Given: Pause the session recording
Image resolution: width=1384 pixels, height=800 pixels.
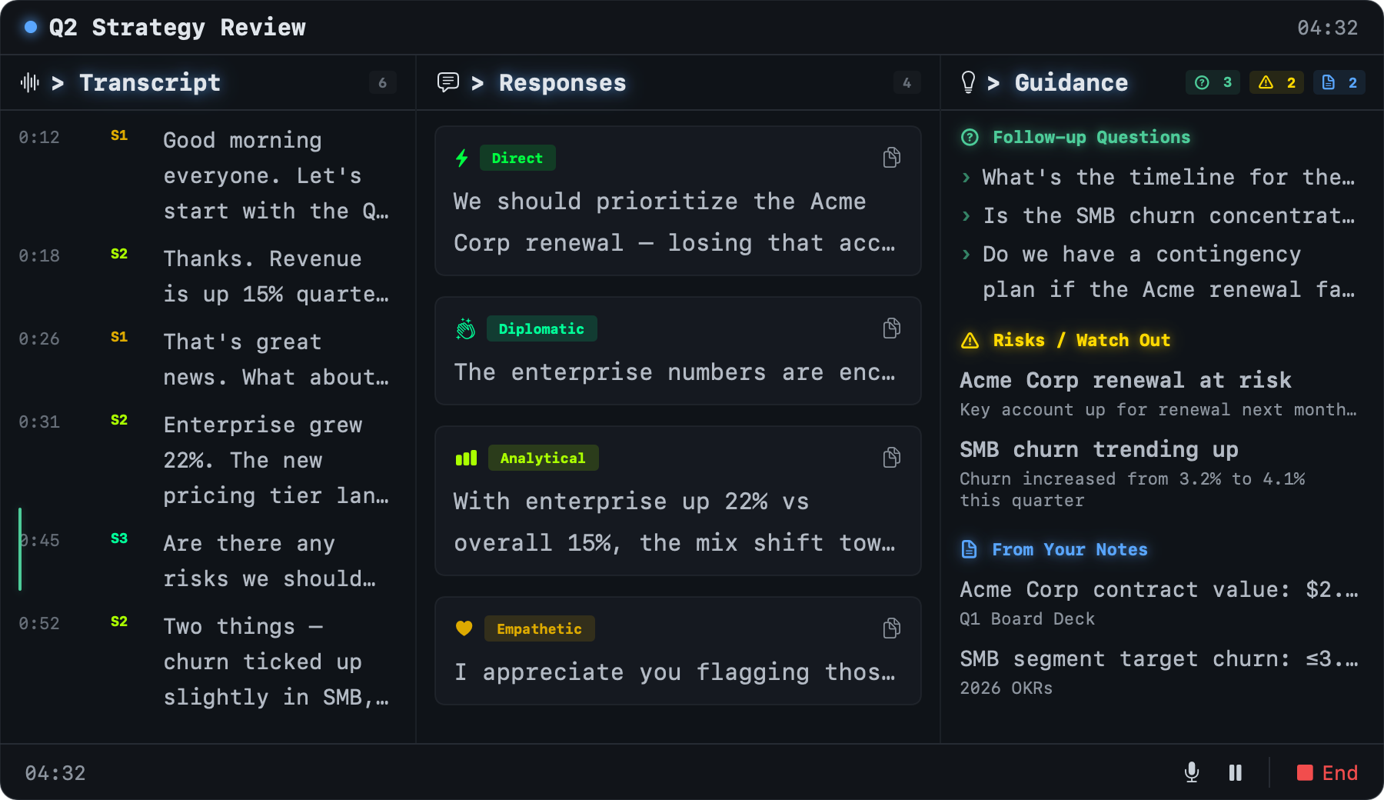Looking at the screenshot, I should (x=1235, y=772).
